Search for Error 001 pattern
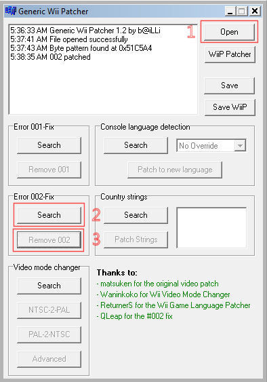 (49, 145)
